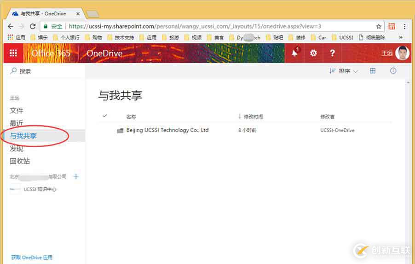
Task: Open 发现 in left navigation
Action: pyautogui.click(x=17, y=149)
